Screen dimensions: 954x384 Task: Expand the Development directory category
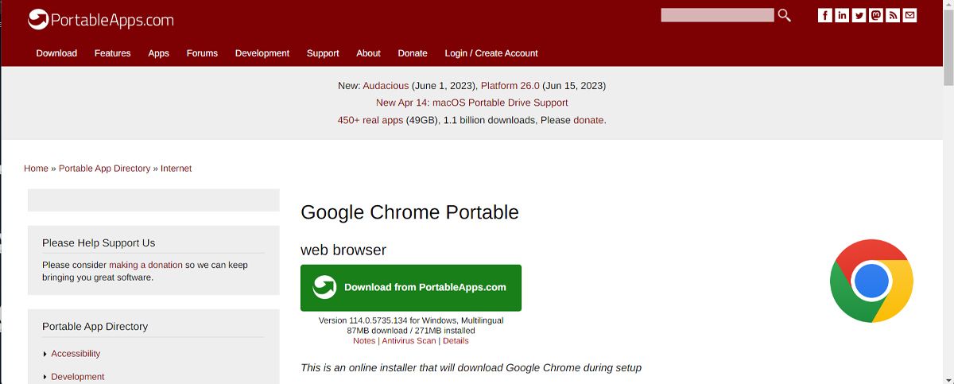pyautogui.click(x=77, y=377)
